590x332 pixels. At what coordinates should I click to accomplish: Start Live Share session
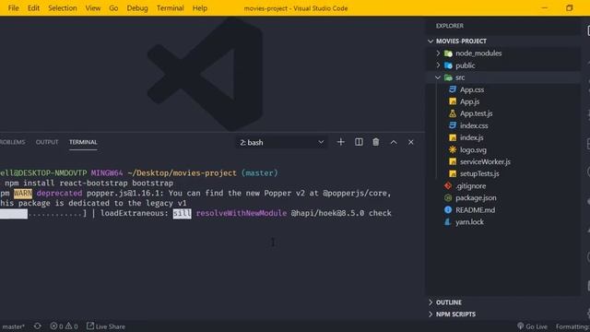[x=106, y=326]
